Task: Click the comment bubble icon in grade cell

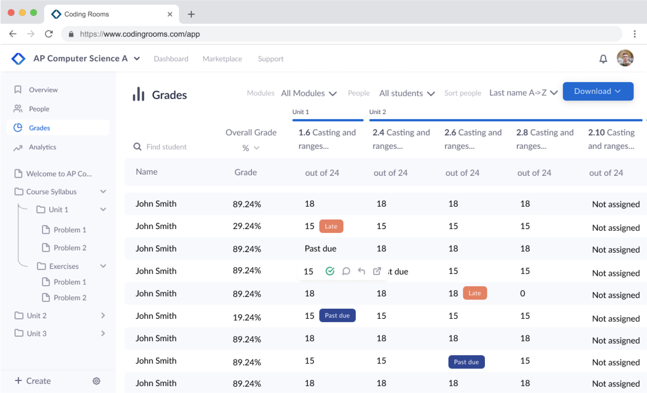Action: coord(346,271)
